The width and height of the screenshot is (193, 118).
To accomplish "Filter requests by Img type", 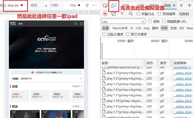I will (x=146, y=28).
